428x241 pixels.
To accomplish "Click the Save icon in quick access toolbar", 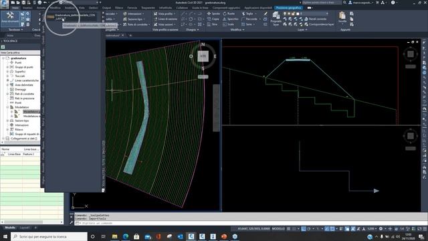I will coord(23,3).
